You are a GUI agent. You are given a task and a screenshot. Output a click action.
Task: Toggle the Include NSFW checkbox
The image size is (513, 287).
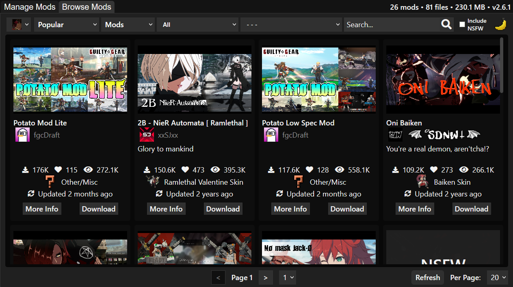462,24
